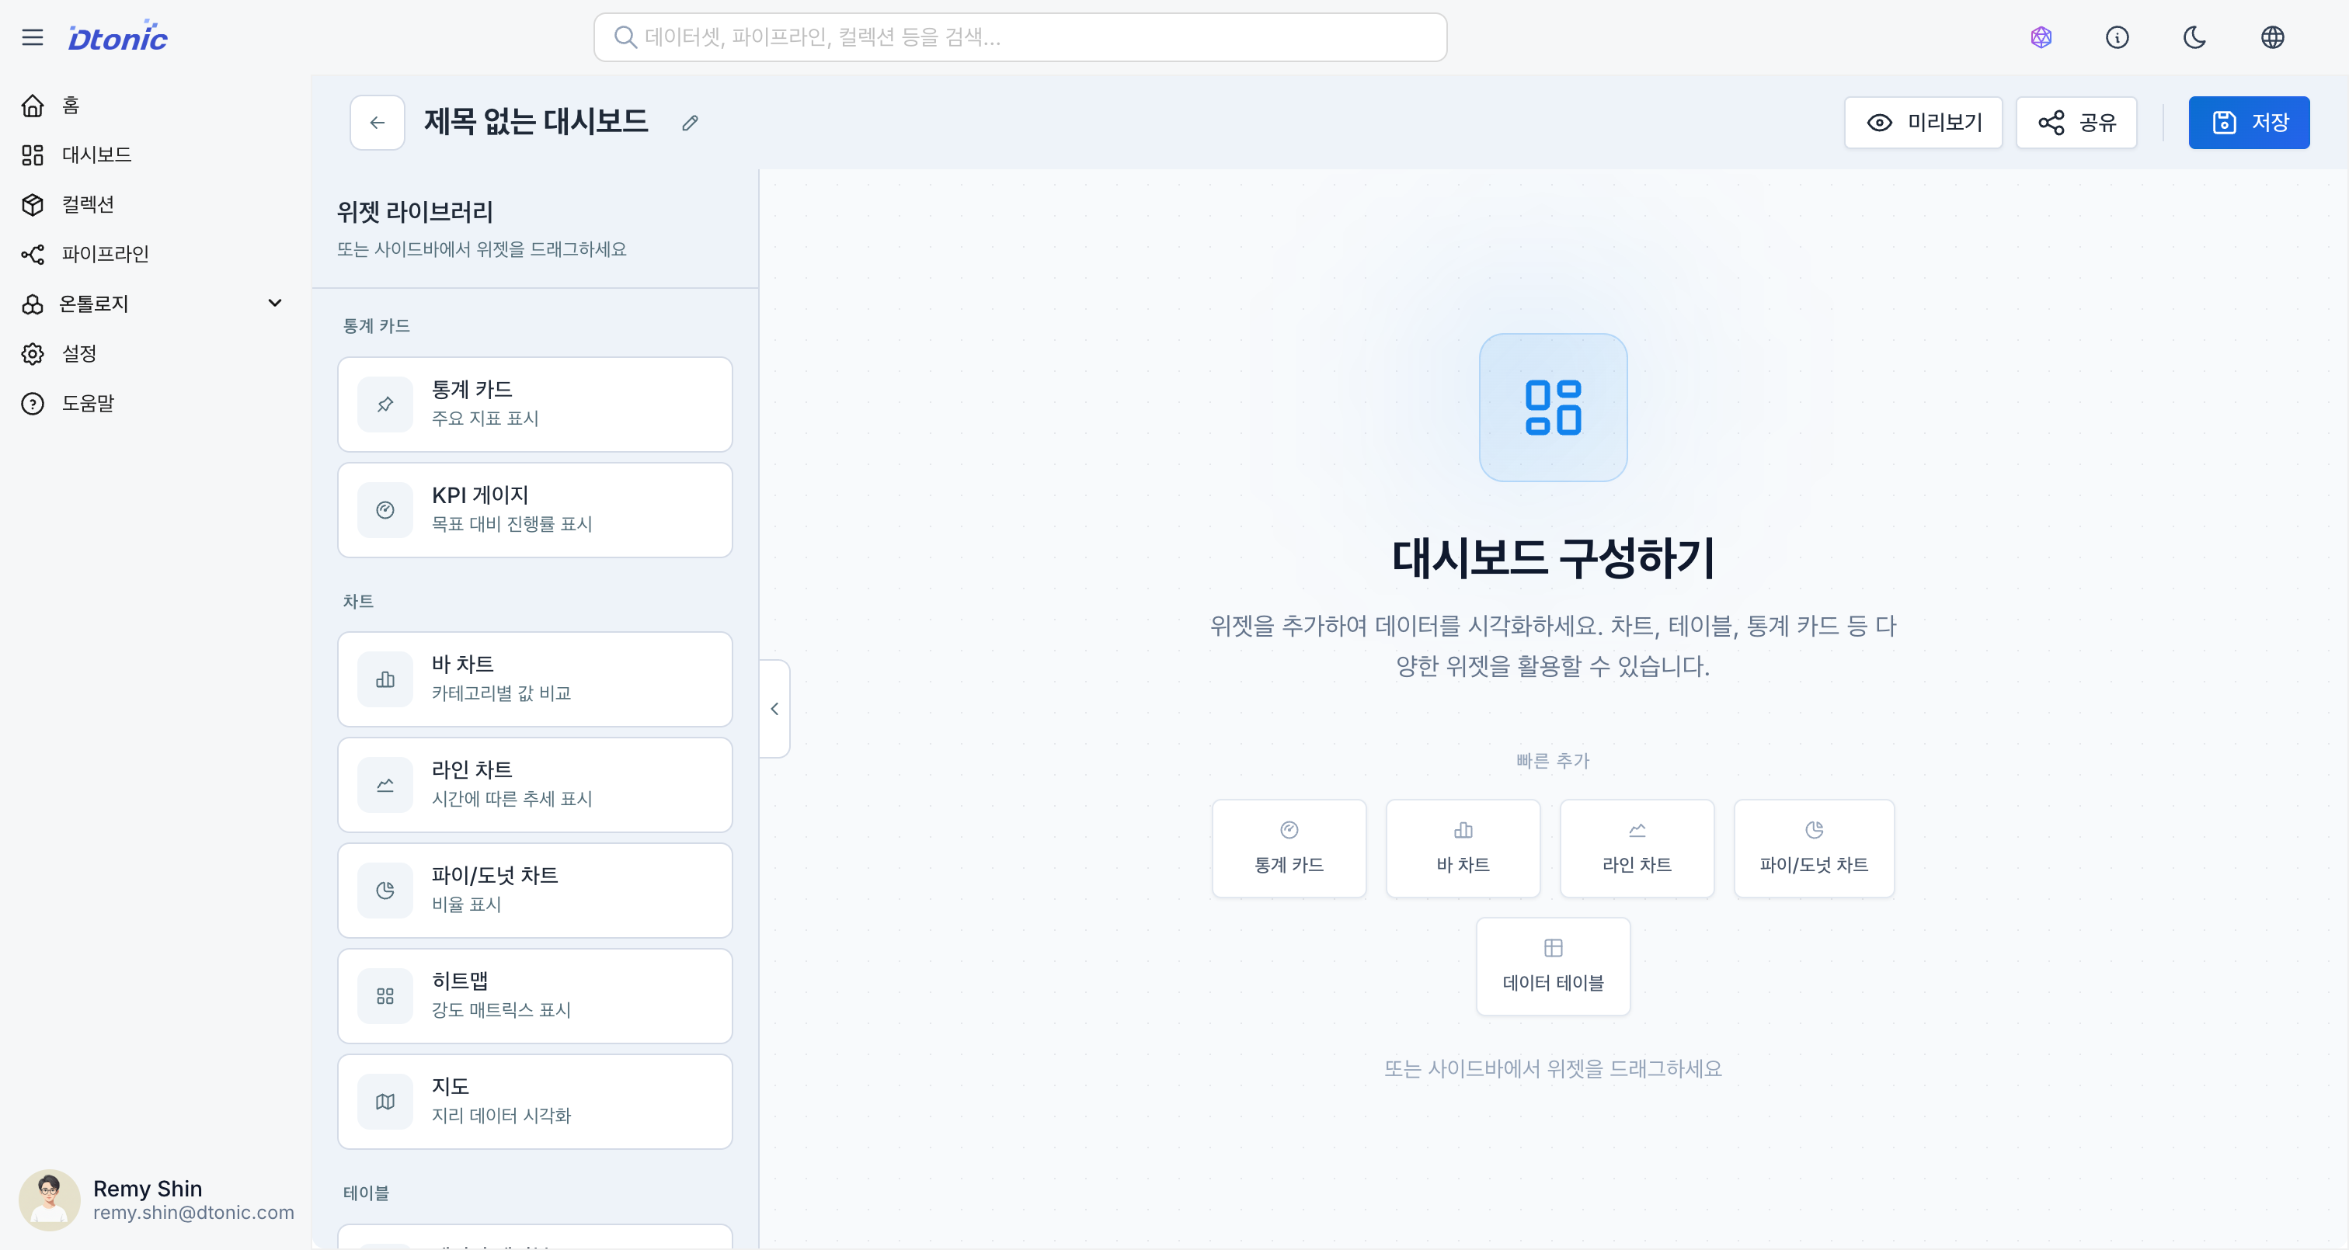
Task: Click the 공유 share button
Action: pos(2076,123)
